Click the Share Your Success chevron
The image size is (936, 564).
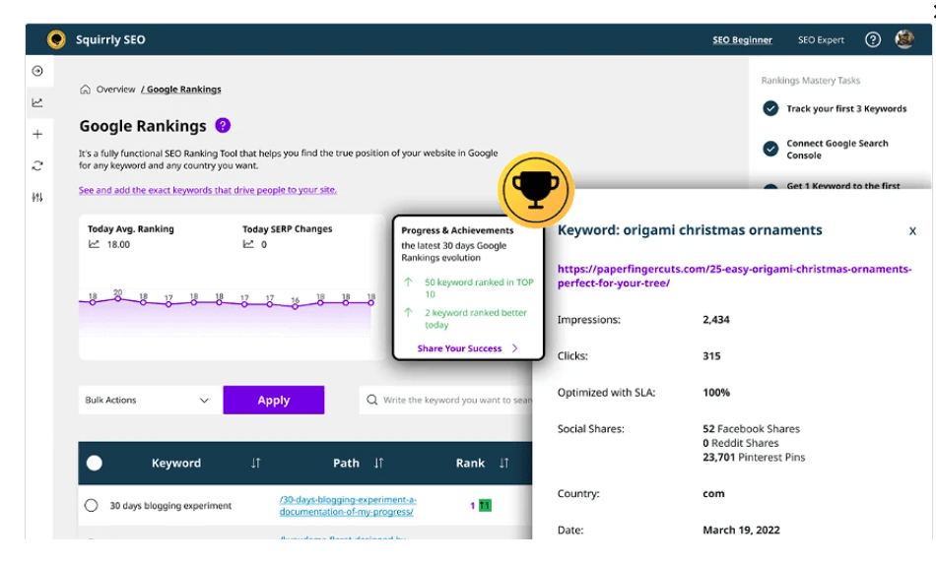pyautogui.click(x=515, y=348)
